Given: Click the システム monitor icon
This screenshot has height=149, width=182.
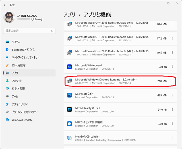Looking at the screenshot, I should coord(7,42).
